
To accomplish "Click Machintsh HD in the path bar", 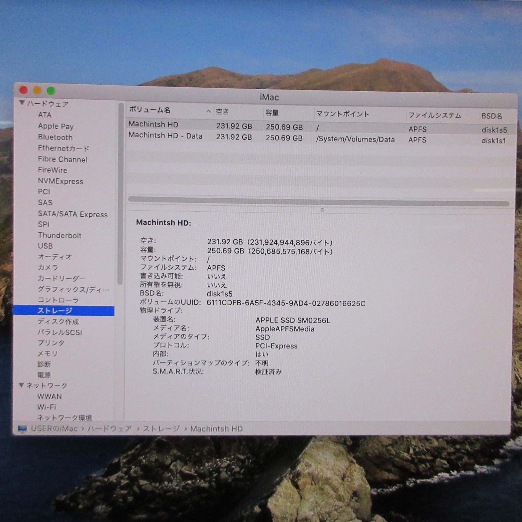I will point(216,429).
